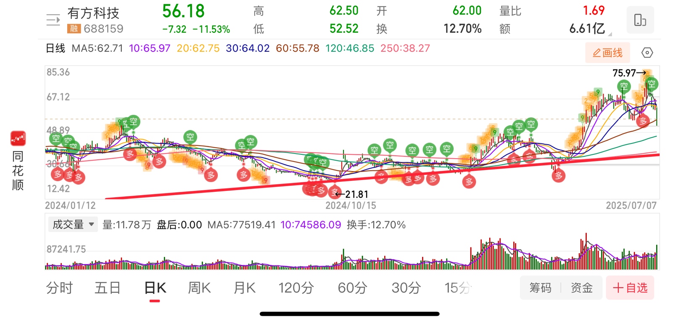Image resolution: width=699 pixels, height=323 pixels.
Task: Switch to 60分 tab
Action: click(352, 288)
